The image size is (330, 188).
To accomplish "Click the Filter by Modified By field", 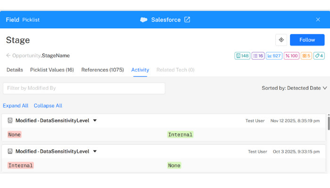I will 84,88.
